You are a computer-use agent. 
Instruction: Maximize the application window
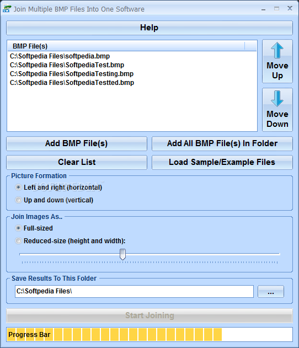point(276,9)
